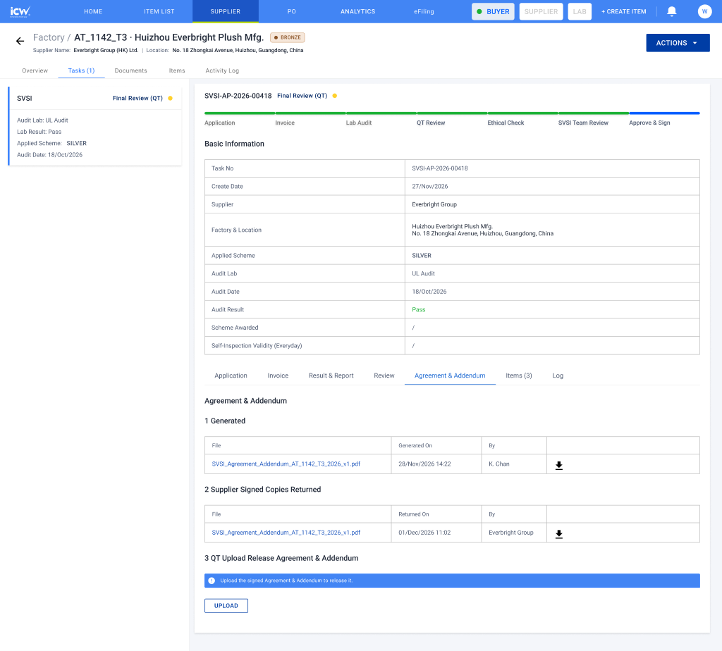Screen dimensions: 722x651
Task: Download the generated agreement PDF
Action: click(558, 465)
